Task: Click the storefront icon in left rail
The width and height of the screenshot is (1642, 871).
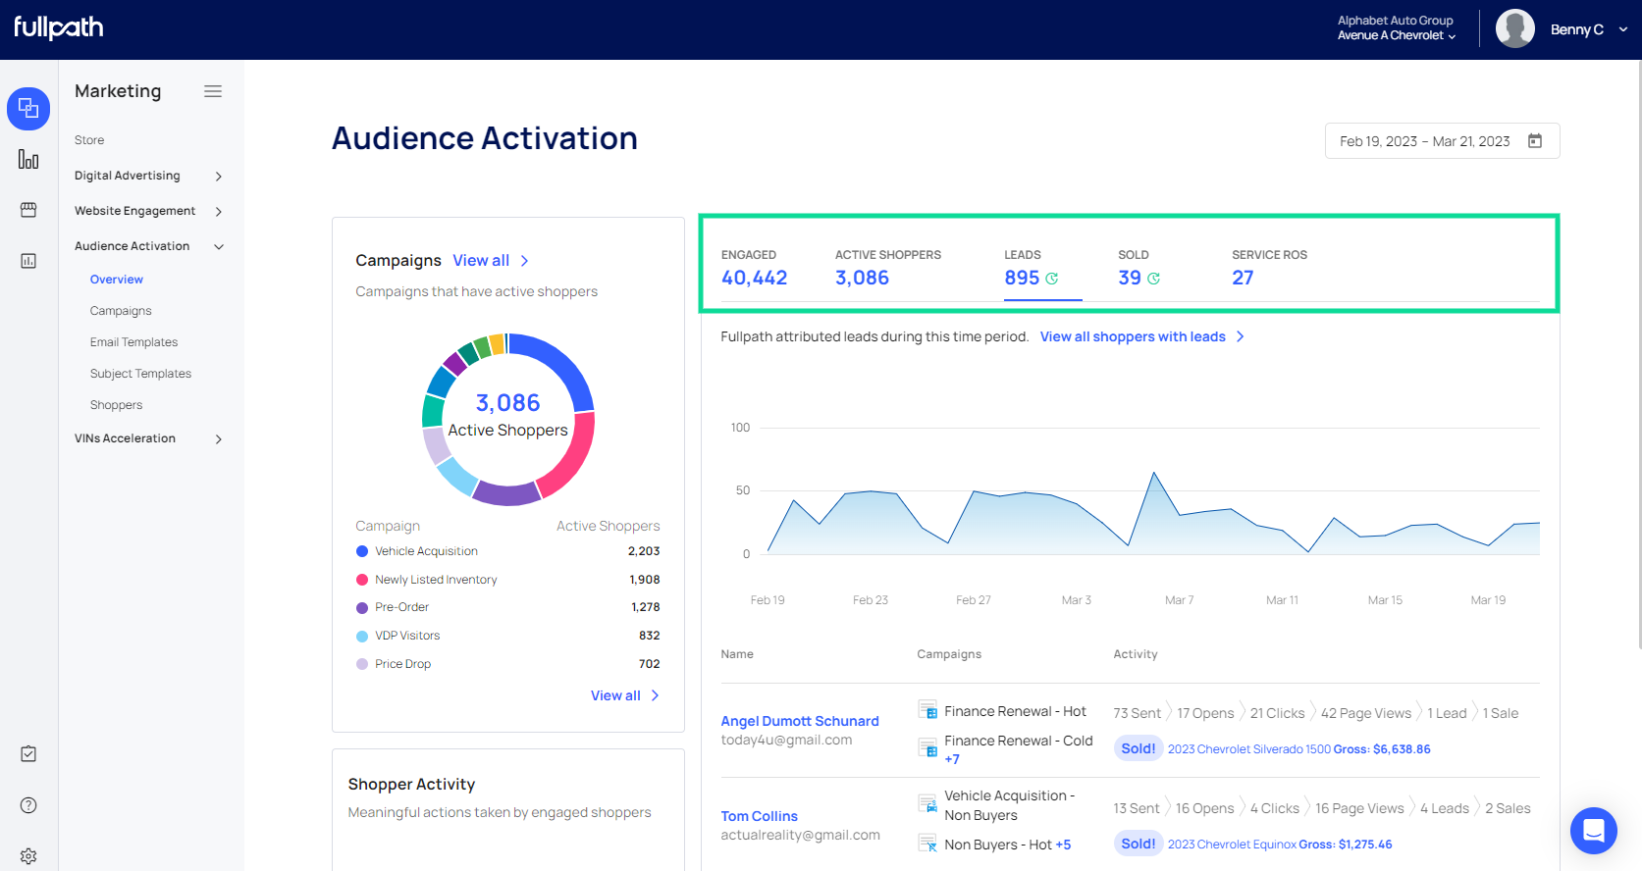Action: (28, 210)
